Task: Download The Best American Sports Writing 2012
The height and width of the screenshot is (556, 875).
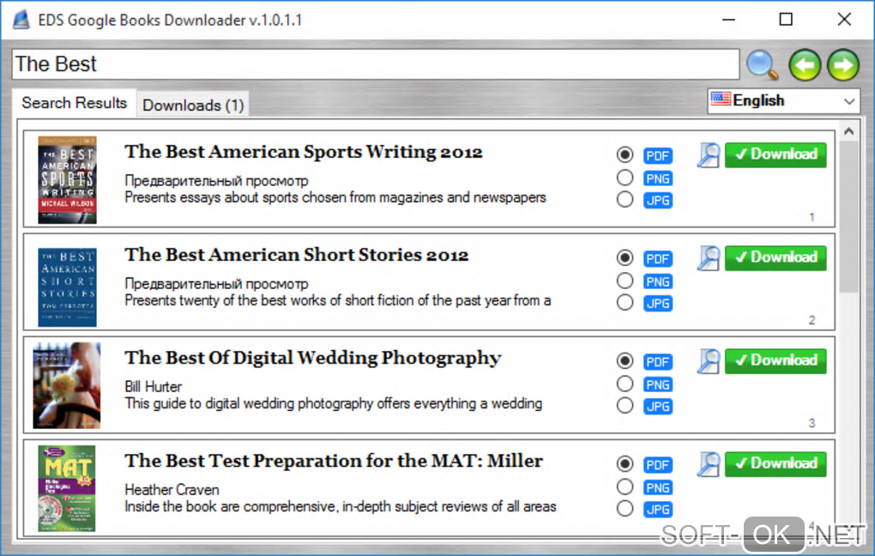Action: [775, 154]
